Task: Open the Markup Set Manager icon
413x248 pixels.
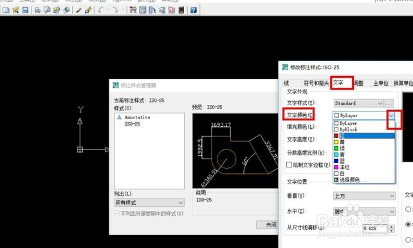Action: coord(172,10)
